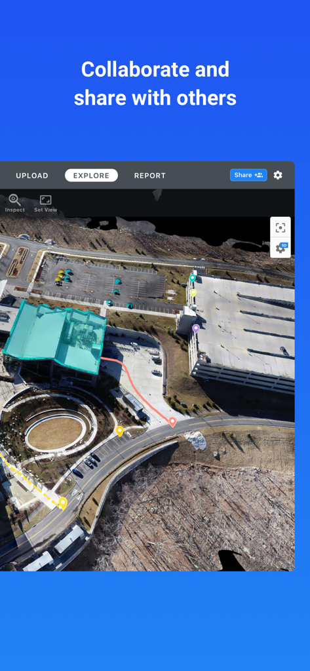Select the red pin at path end
This screenshot has height=671, width=310.
(172, 422)
